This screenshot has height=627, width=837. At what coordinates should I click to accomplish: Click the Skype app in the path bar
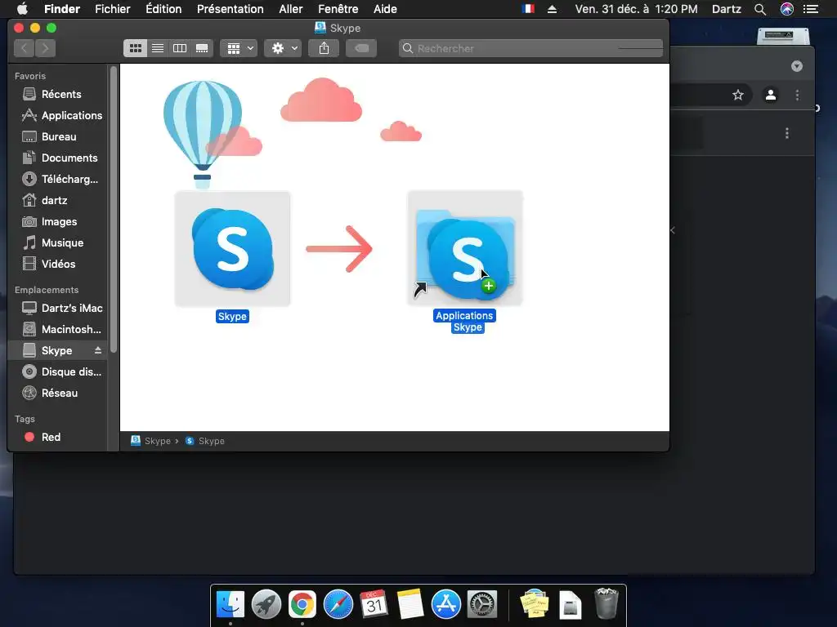pos(205,441)
